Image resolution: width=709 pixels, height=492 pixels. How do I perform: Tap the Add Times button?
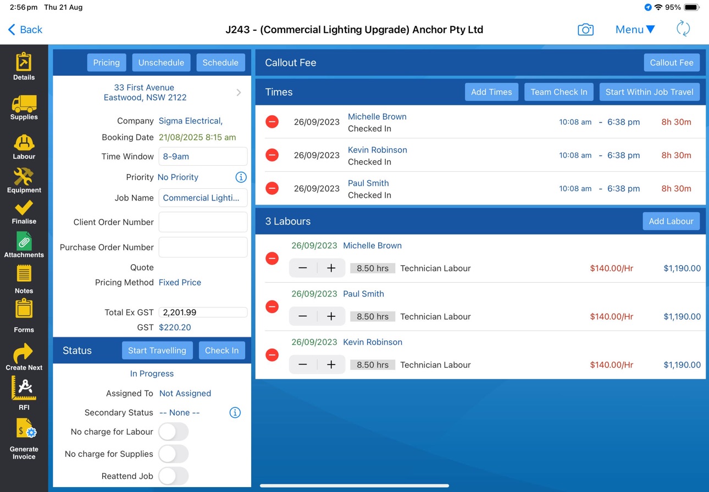coord(491,92)
